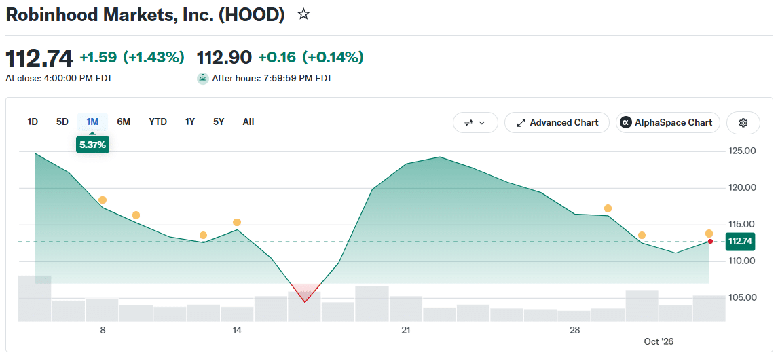778x353 pixels.
Task: Click the Robinhood Markets, Inc. (HOOD) title
Action: (x=145, y=15)
